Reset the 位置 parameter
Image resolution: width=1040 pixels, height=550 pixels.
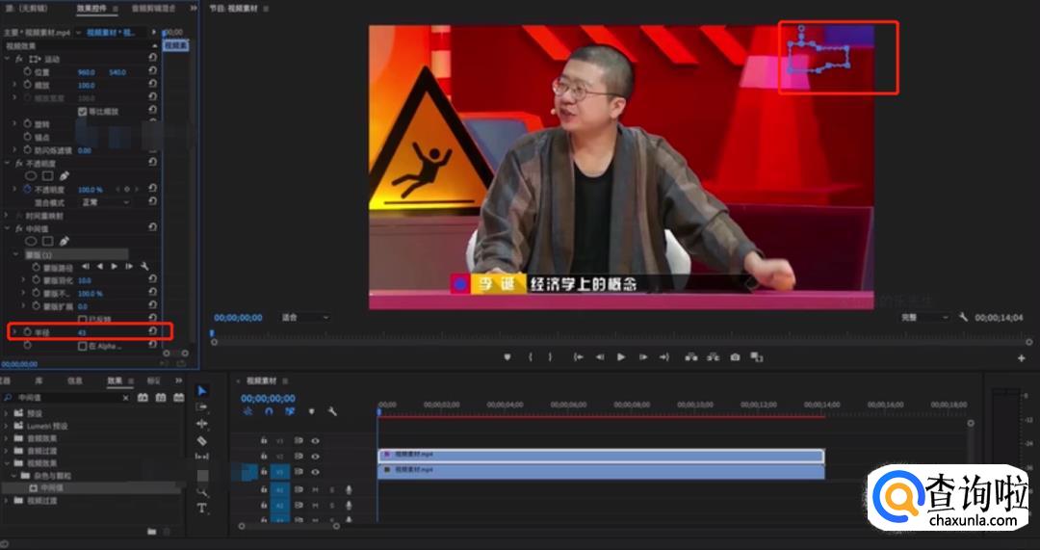152,71
